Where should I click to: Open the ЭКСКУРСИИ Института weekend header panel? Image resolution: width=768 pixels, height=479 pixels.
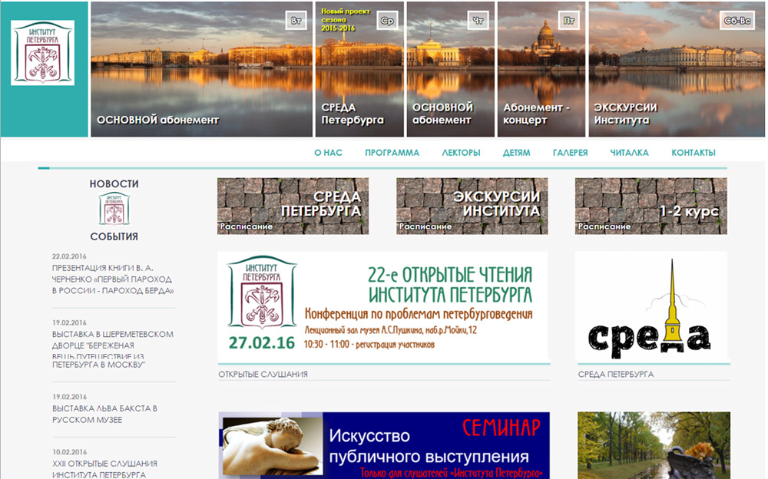[677, 69]
